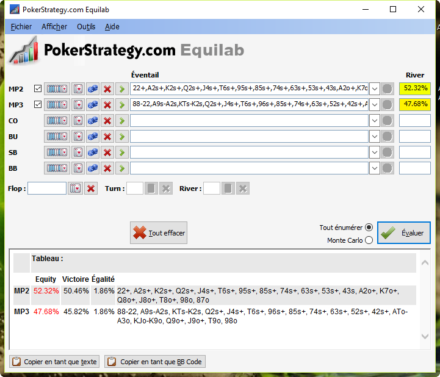Open the Aide menu
Viewport: 440px width, 377px height.
112,27
